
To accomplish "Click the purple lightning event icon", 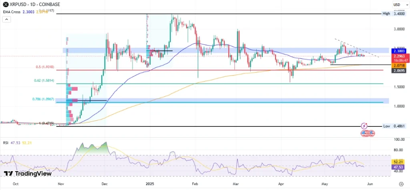I will [x=364, y=126].
